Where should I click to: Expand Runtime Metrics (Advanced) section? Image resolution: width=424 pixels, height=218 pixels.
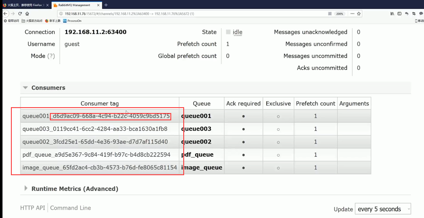point(71,189)
